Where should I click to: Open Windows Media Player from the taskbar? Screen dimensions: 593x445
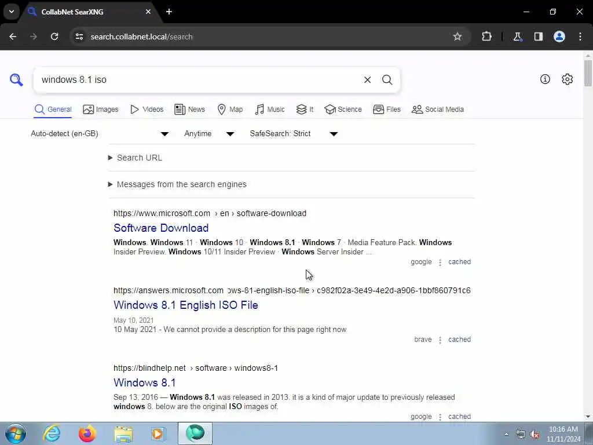159,433
